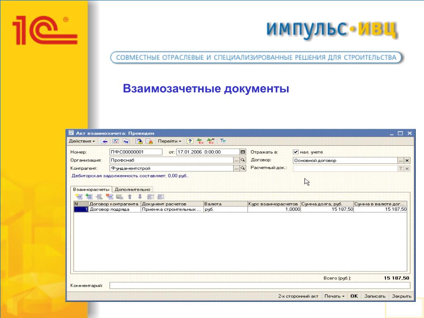Click the finish editing icon in table toolbar

click(x=120, y=197)
